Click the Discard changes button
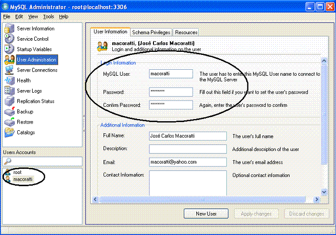The width and height of the screenshot is (336, 235). tap(306, 214)
